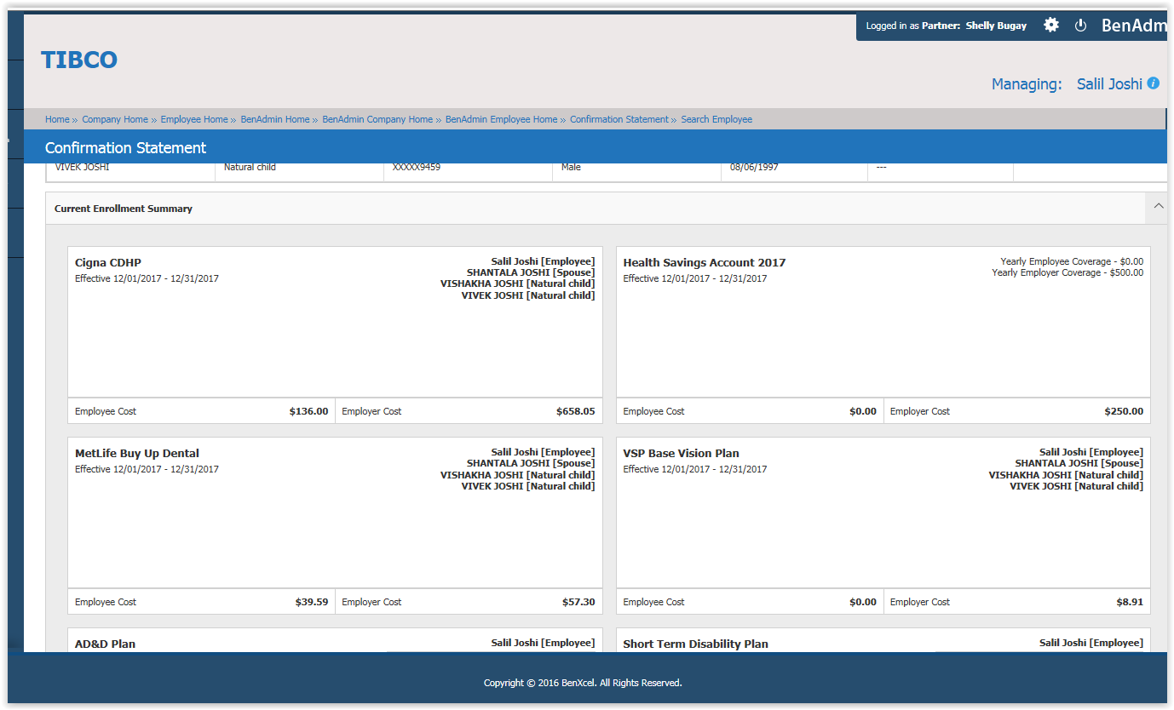
Task: Click the power logout icon
Action: (x=1080, y=26)
